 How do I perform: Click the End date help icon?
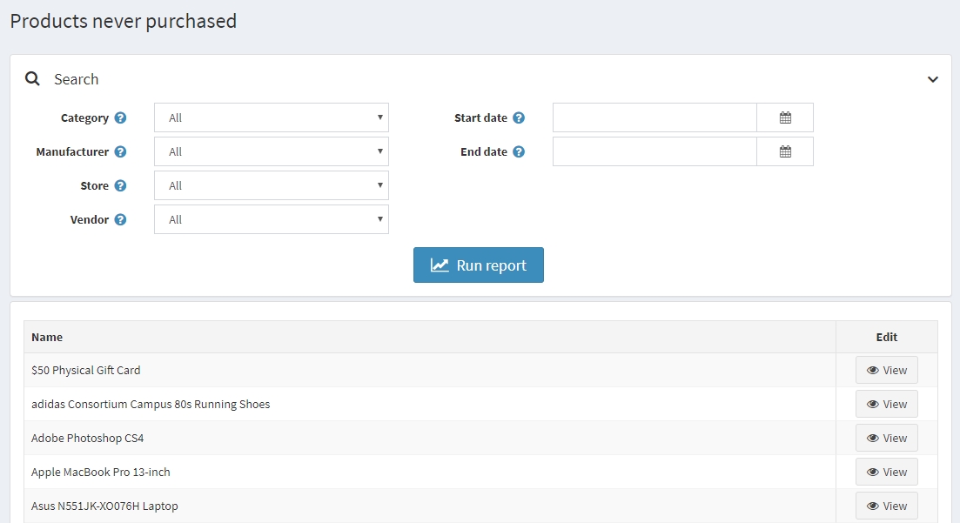pos(519,152)
